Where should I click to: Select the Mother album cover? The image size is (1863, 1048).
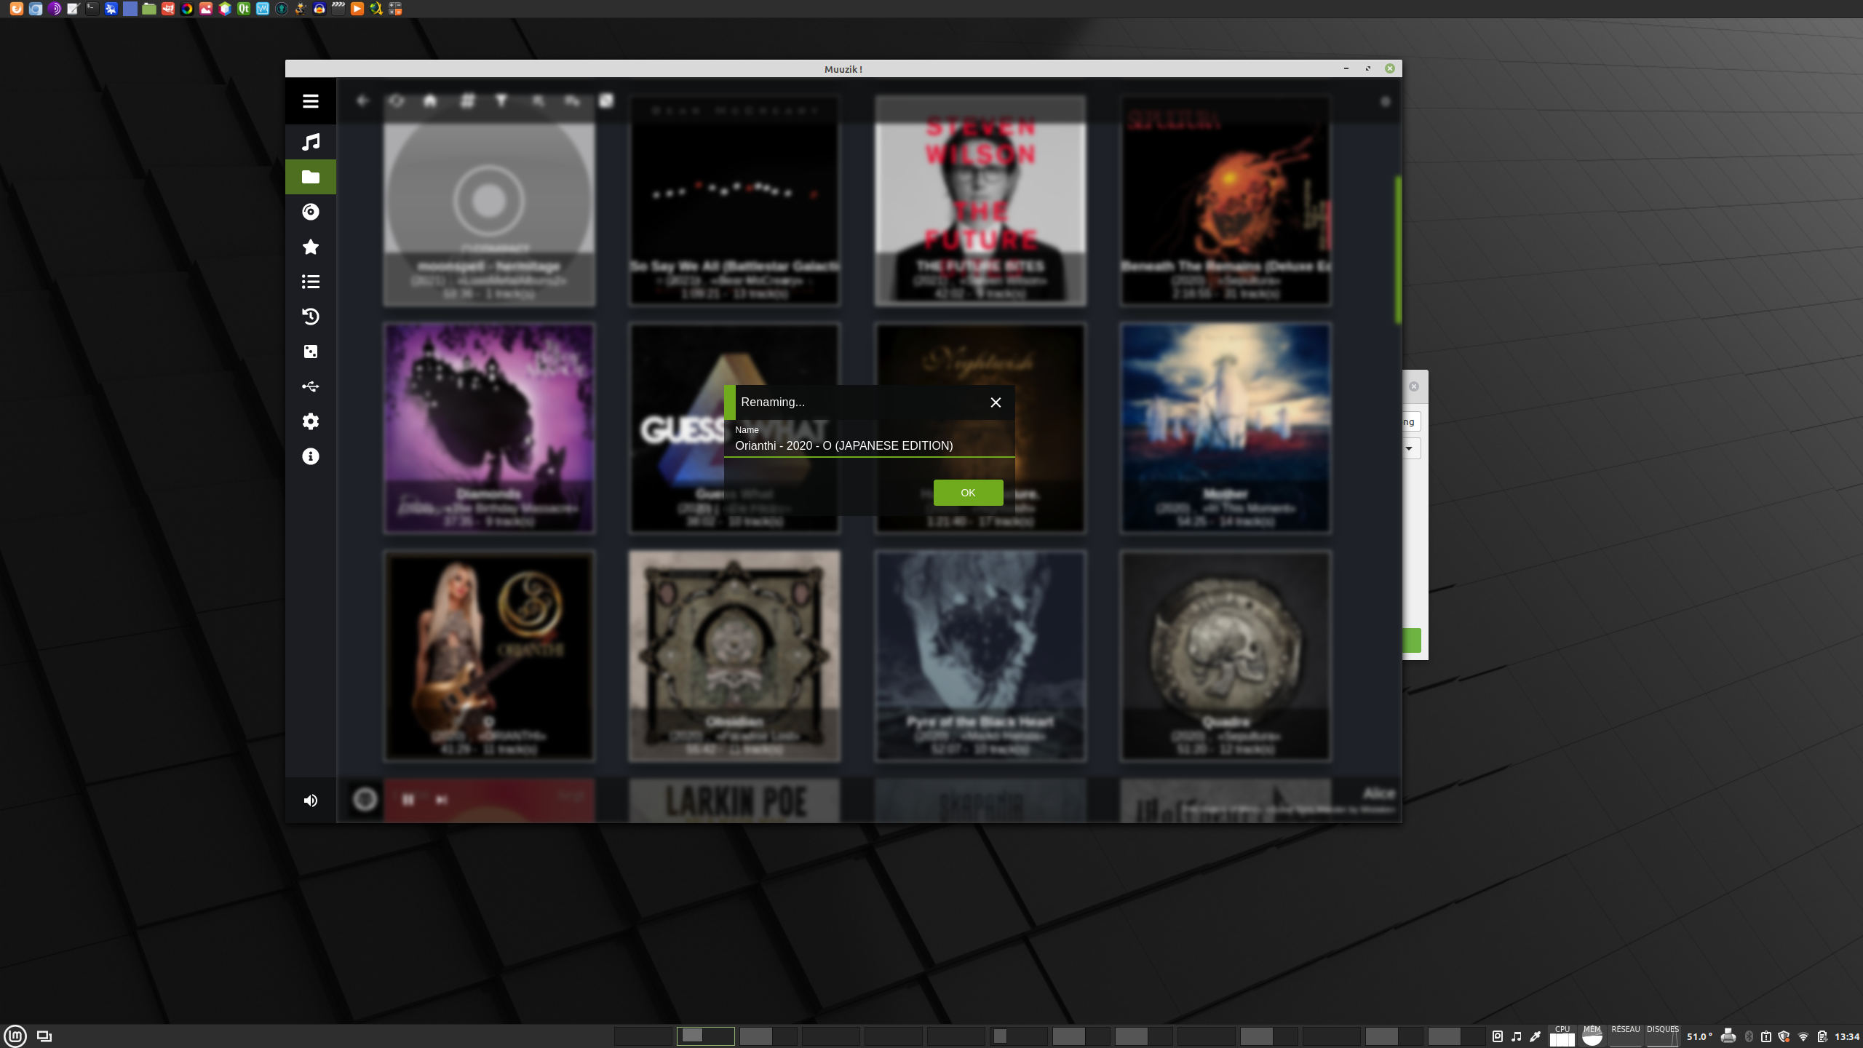[x=1226, y=428]
